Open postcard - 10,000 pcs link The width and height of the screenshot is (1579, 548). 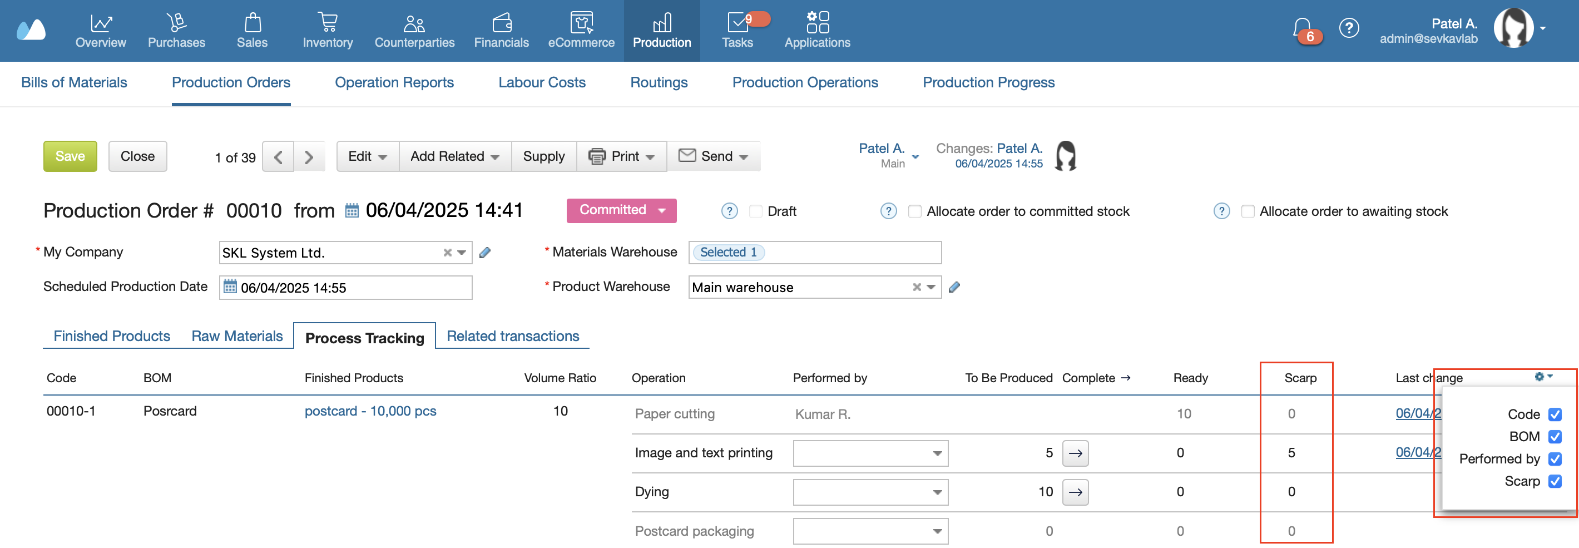[x=370, y=411]
